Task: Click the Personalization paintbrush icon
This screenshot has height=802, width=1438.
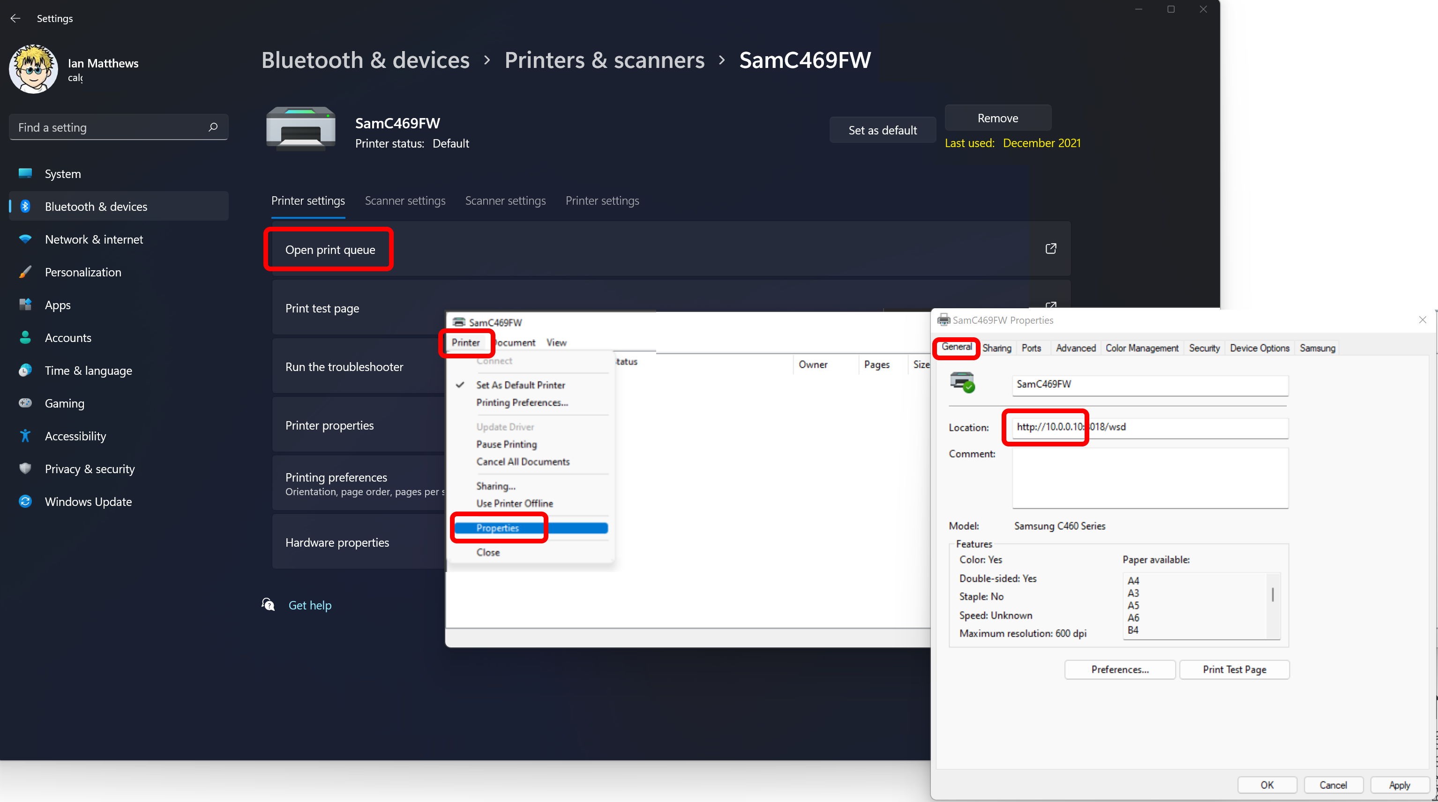Action: [25, 272]
